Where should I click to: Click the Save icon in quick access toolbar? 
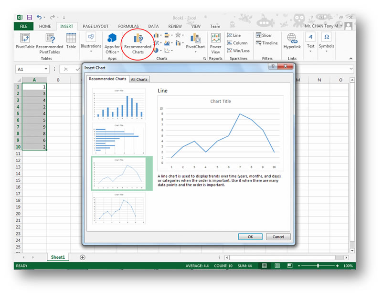point(30,18)
